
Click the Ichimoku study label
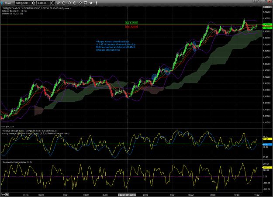12,14
